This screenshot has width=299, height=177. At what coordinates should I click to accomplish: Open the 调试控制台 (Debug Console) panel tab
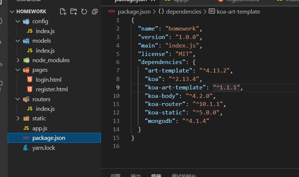click(x=184, y=176)
